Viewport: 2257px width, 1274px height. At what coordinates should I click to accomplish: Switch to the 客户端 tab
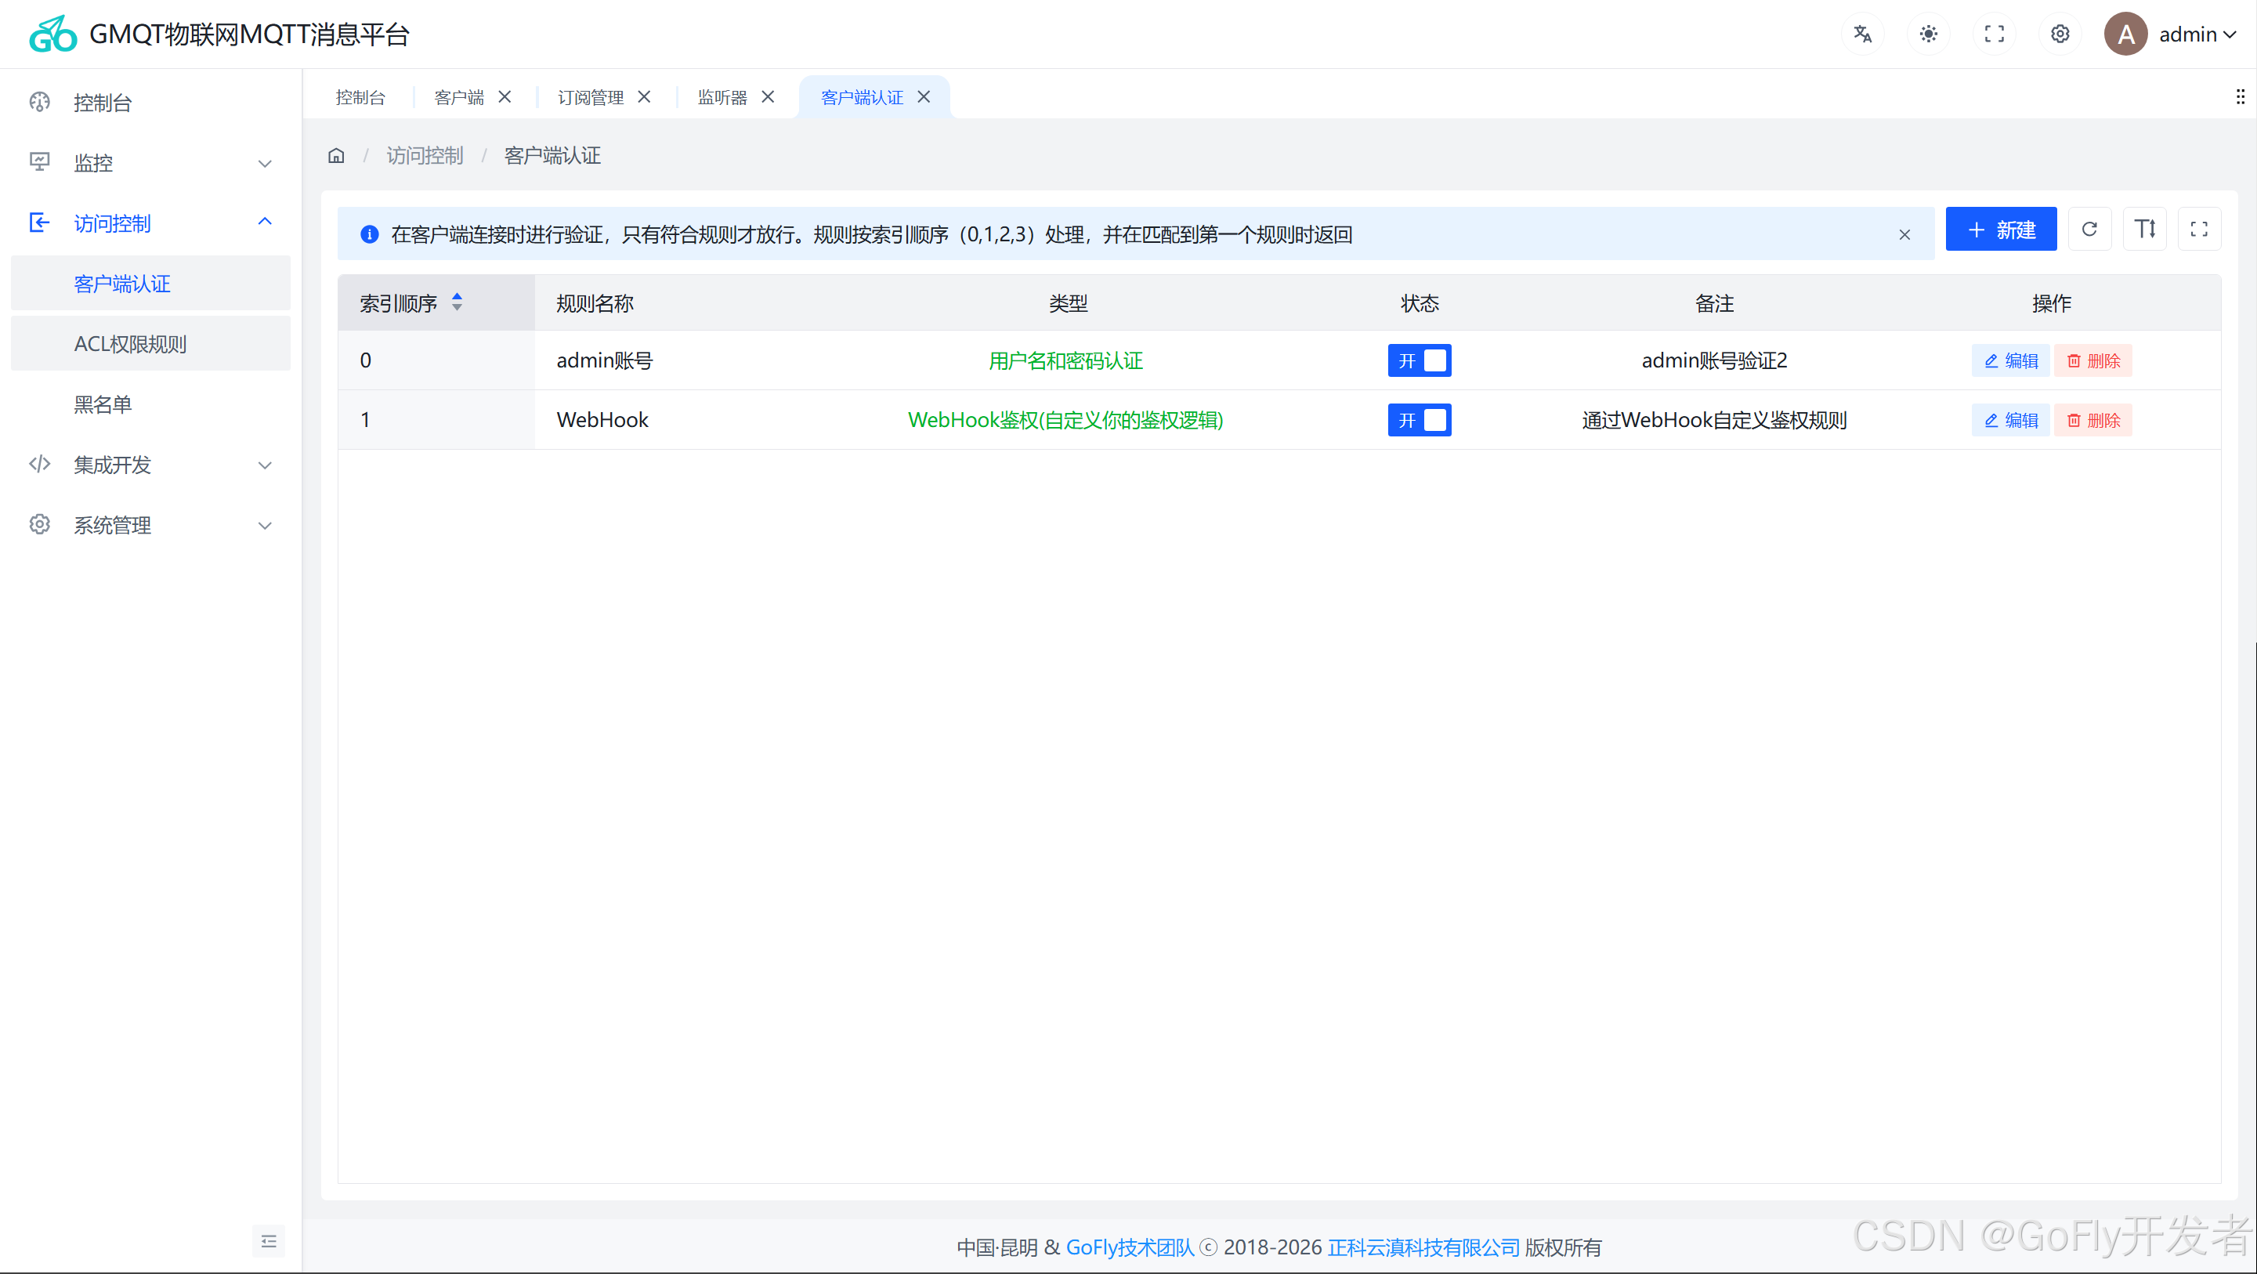459,97
